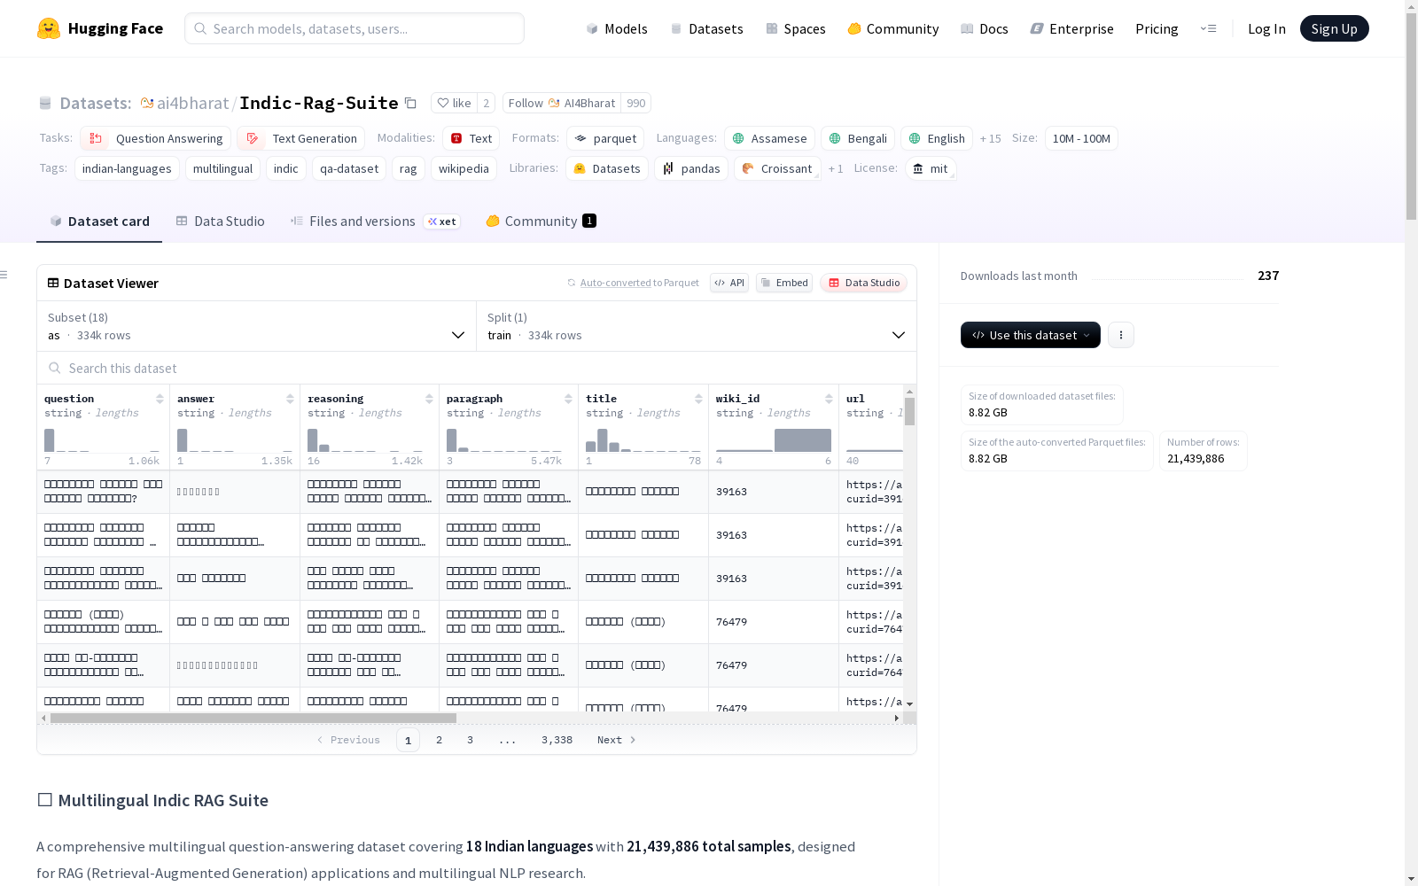Open the mit license tag
This screenshot has height=886, width=1418.
(931, 168)
